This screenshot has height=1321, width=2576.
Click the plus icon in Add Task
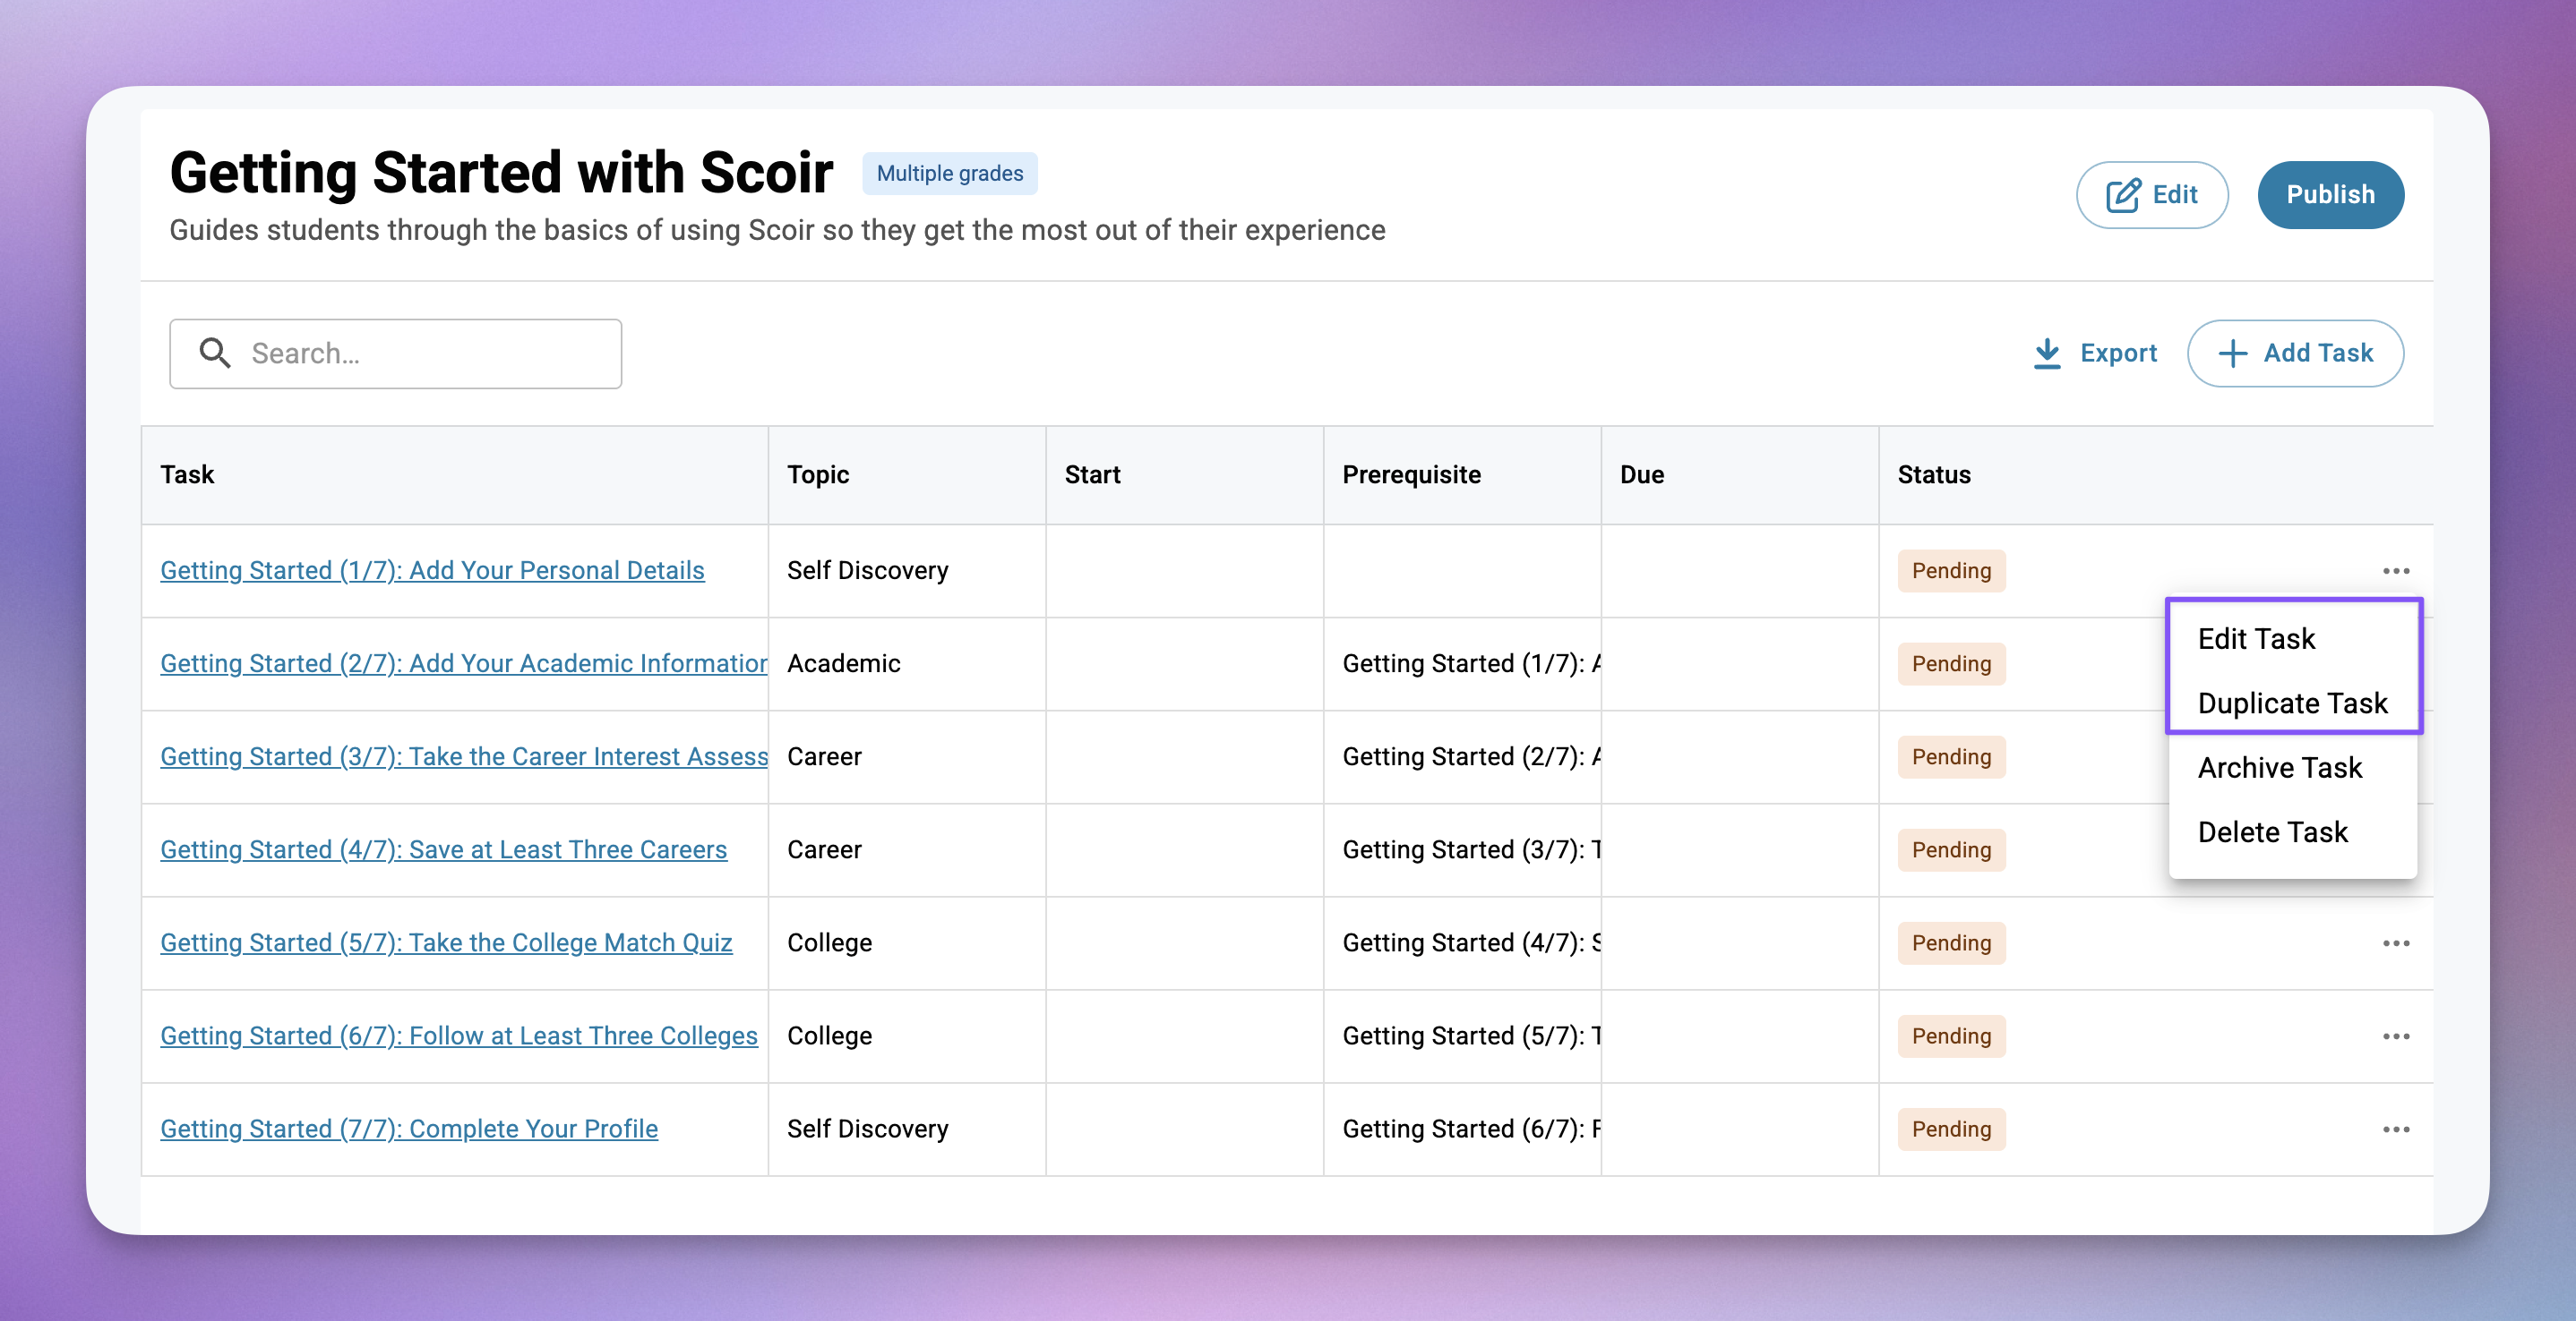(x=2232, y=353)
